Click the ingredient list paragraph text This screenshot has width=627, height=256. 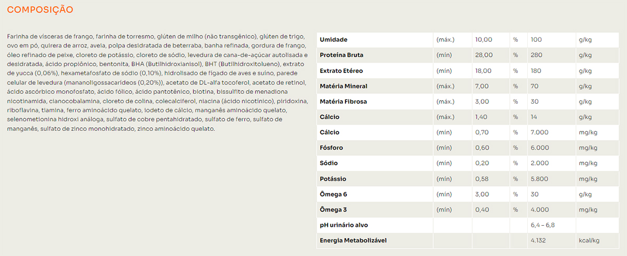point(157,82)
